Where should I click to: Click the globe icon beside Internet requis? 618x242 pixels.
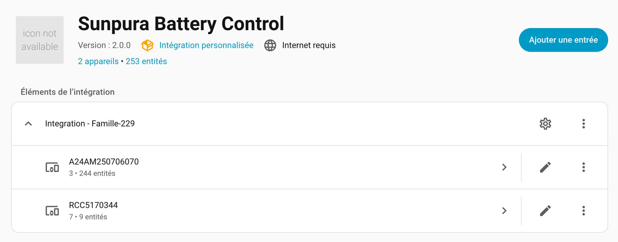pos(270,45)
